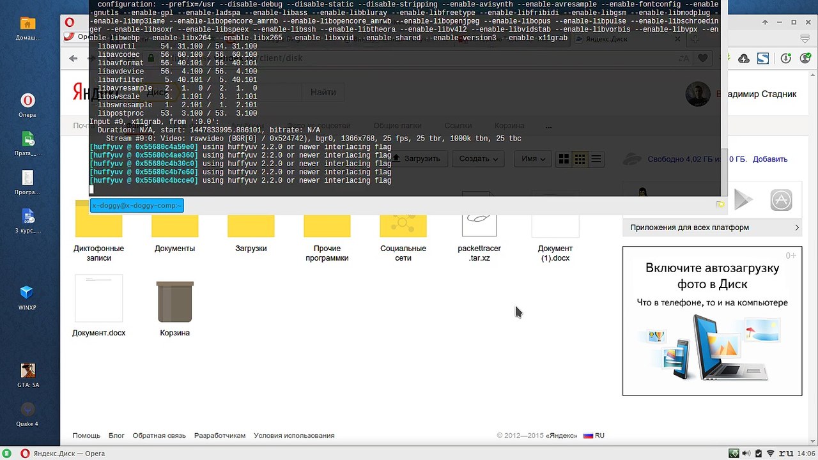Click the Помощь footer link
This screenshot has width=818, height=460.
(x=86, y=436)
